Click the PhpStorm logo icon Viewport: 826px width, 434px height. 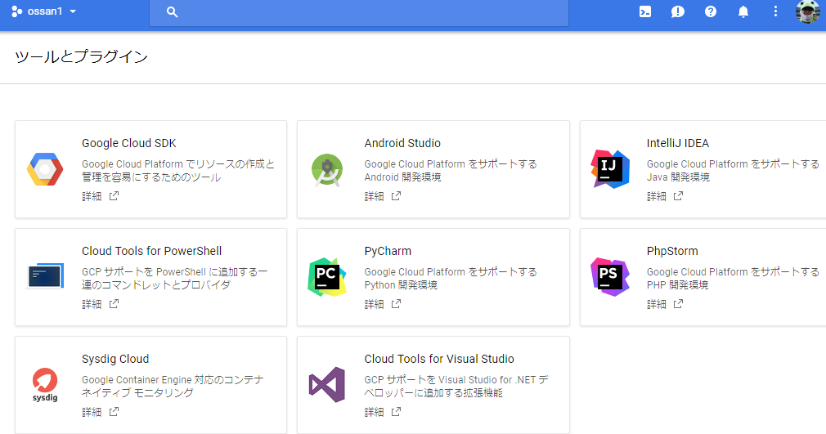[609, 277]
